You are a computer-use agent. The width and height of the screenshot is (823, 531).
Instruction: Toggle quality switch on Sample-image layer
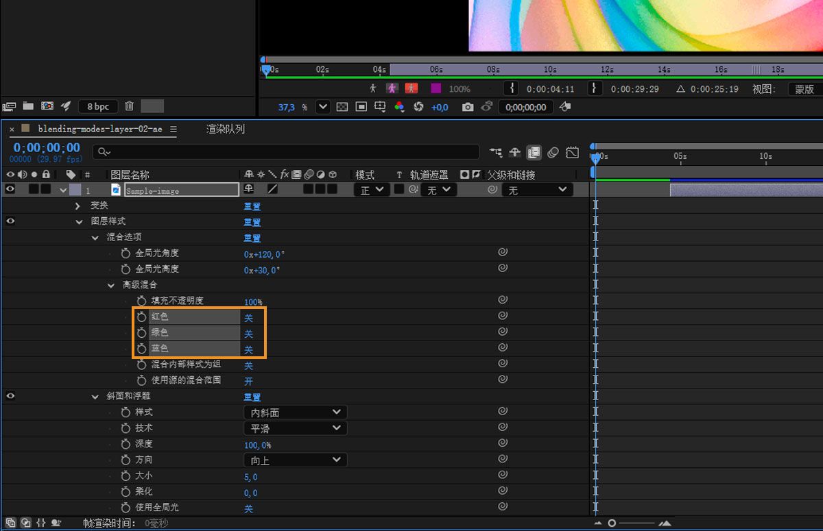pos(272,189)
